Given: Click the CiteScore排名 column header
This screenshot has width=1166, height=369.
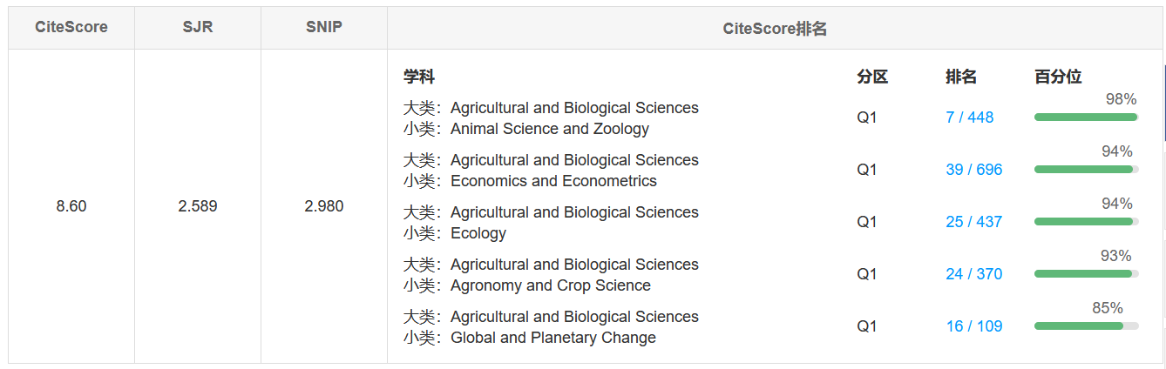Looking at the screenshot, I should pyautogui.click(x=775, y=29).
